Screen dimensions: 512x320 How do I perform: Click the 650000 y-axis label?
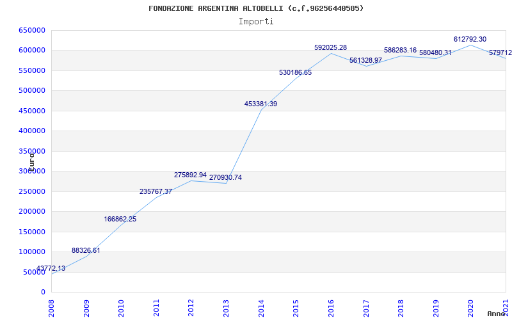32,30
